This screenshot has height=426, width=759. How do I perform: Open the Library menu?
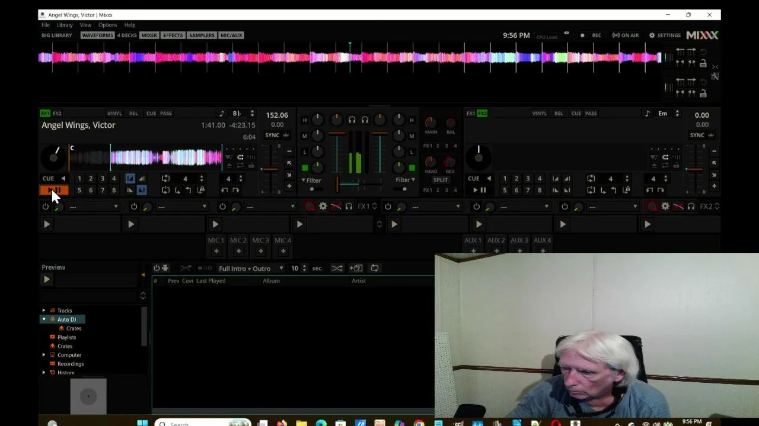coord(65,25)
